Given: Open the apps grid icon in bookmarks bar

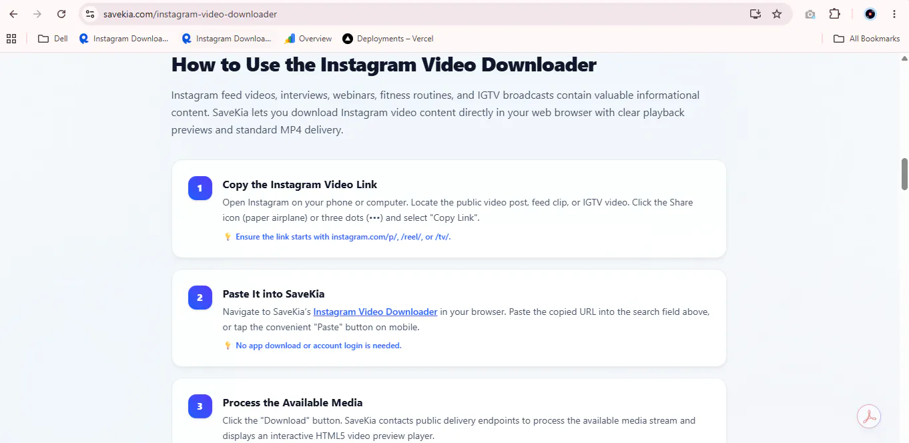Looking at the screenshot, I should (11, 39).
